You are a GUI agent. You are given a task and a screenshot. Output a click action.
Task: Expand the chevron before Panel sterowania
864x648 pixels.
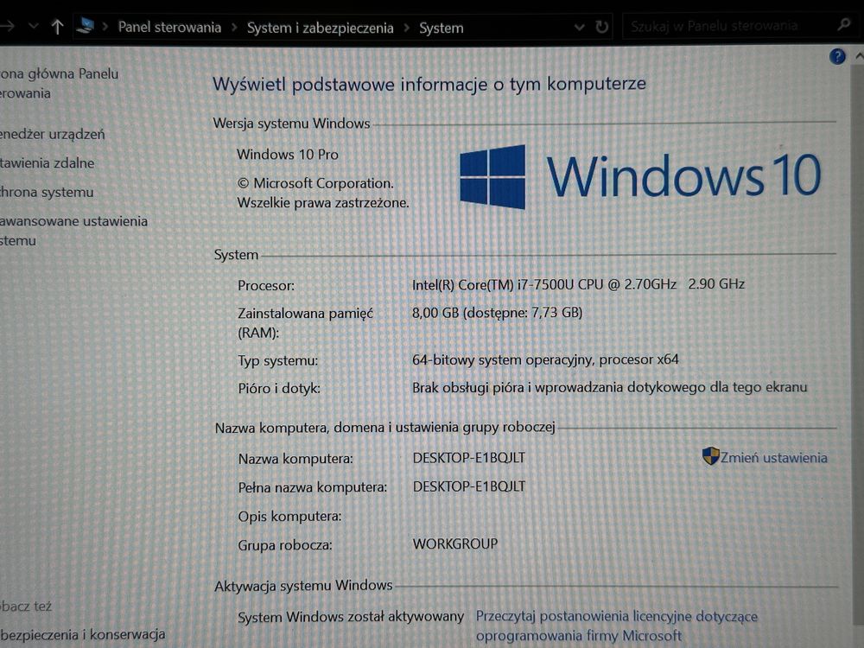105,27
